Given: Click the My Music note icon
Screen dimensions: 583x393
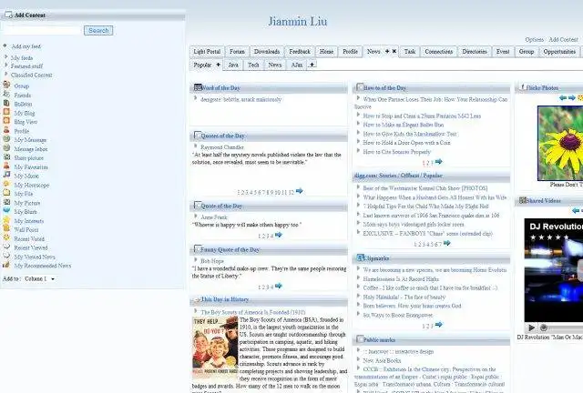Looking at the screenshot, I should [x=6, y=175].
